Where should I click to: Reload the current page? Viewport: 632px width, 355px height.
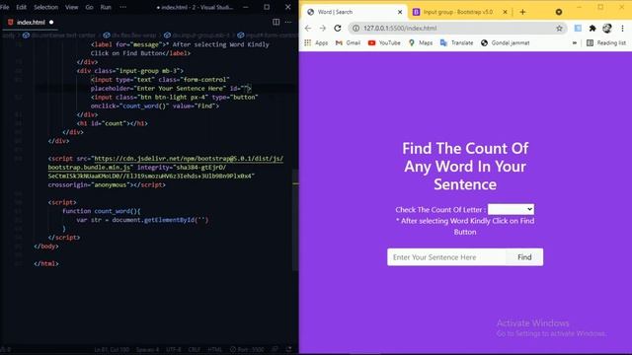coord(338,29)
